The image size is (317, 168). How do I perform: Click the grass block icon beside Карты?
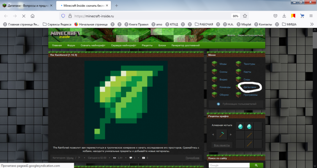(x=238, y=72)
